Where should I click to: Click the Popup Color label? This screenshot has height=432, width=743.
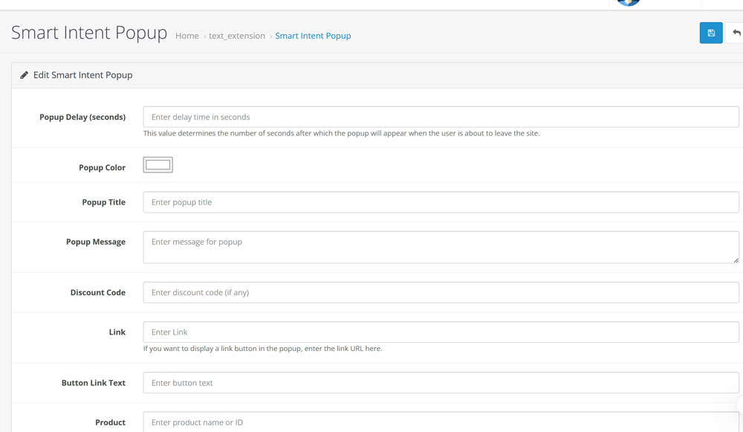(x=102, y=167)
